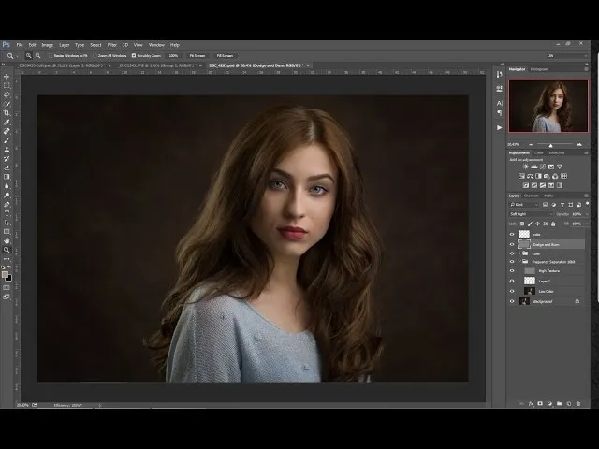This screenshot has width=599, height=449.
Task: Choose zoom in mode in options bar
Action: (29, 56)
